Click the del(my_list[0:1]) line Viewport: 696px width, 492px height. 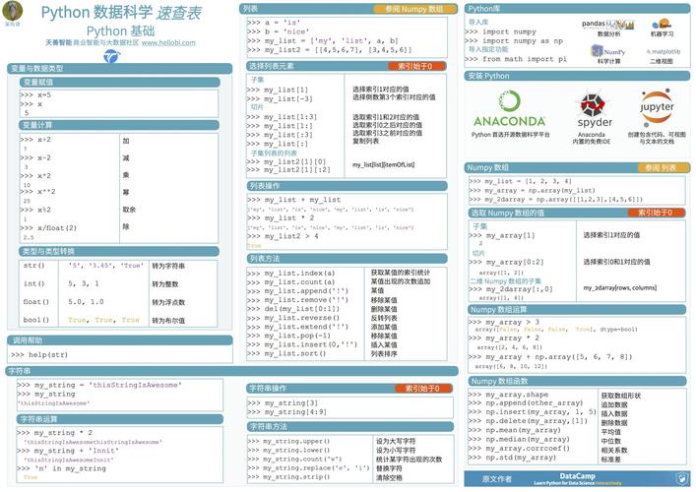tap(293, 309)
